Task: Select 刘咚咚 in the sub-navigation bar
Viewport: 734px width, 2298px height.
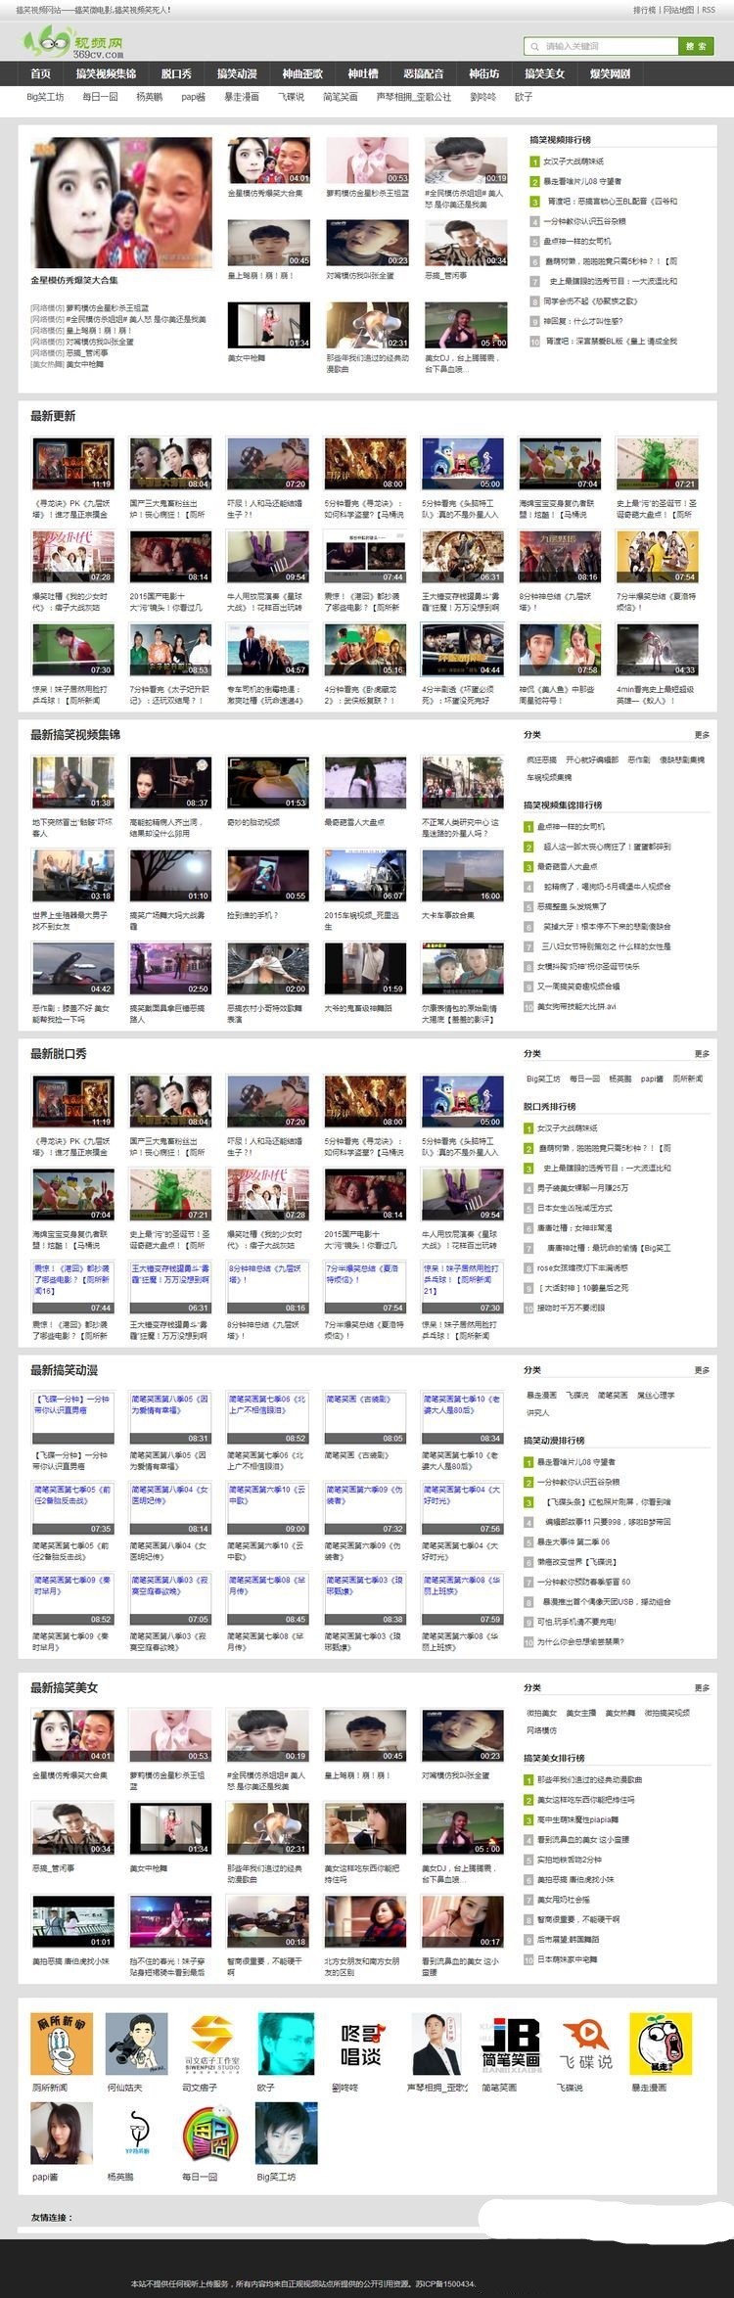Action: coord(483,97)
